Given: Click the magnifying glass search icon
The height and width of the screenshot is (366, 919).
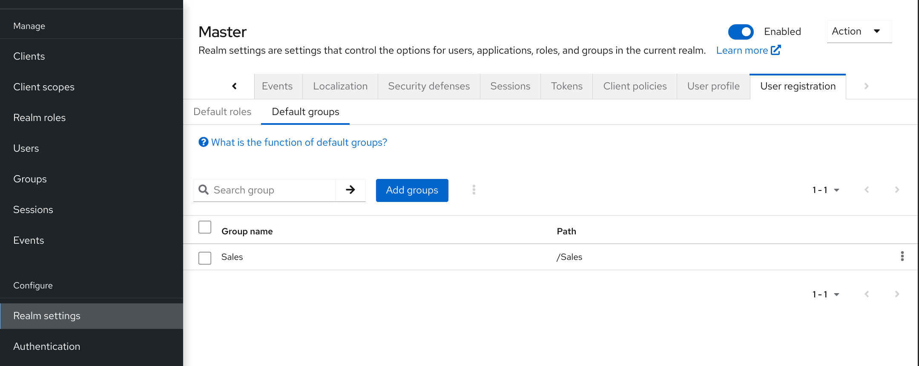Looking at the screenshot, I should (x=204, y=190).
